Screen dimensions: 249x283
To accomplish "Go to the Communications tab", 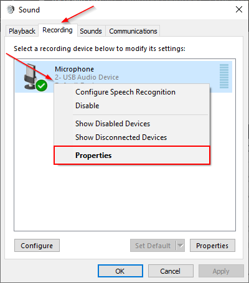I will (x=133, y=31).
